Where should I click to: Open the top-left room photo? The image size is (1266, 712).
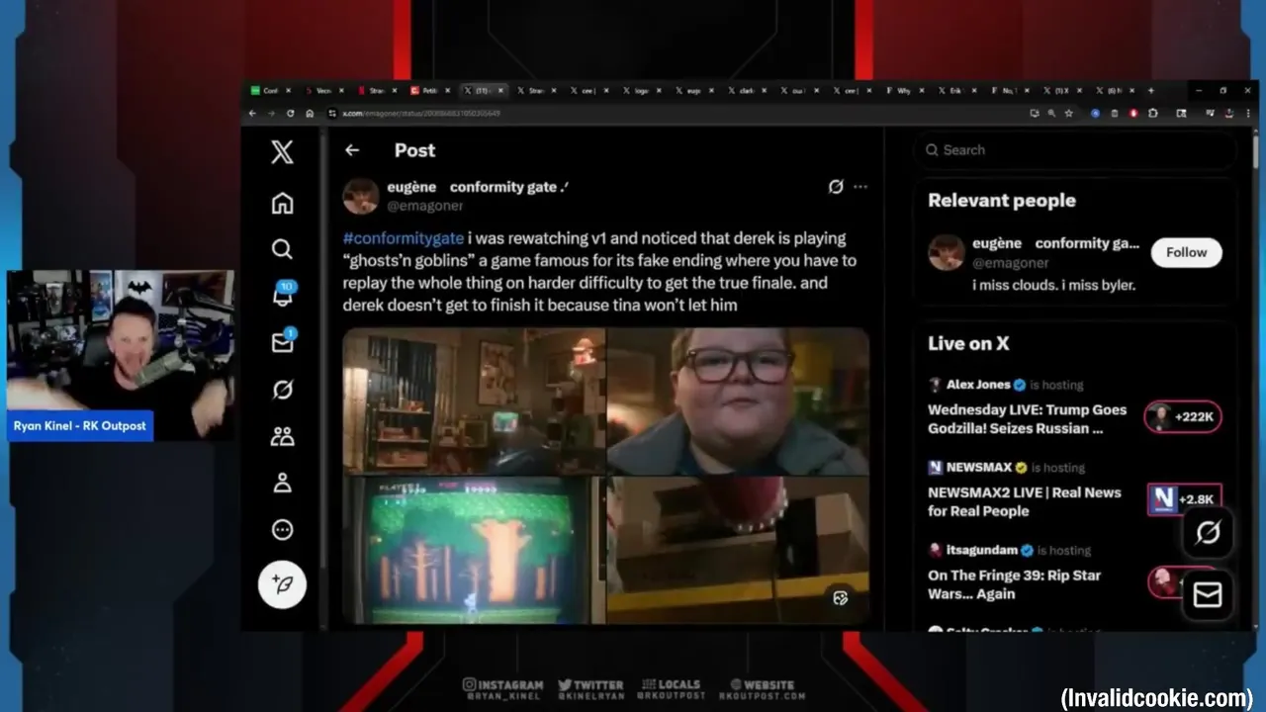pyautogui.click(x=474, y=400)
